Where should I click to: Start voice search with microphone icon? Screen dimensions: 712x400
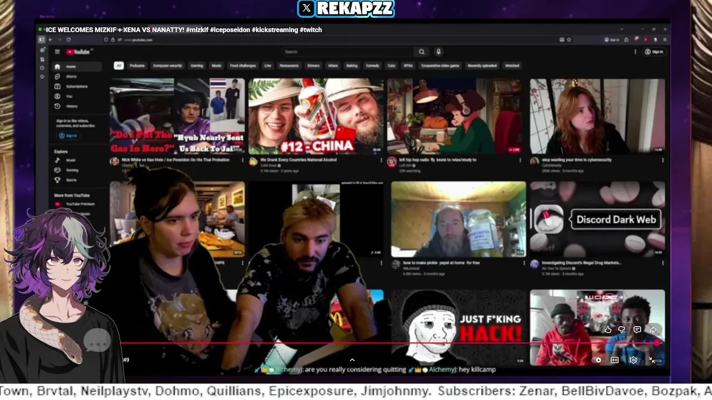coord(438,52)
